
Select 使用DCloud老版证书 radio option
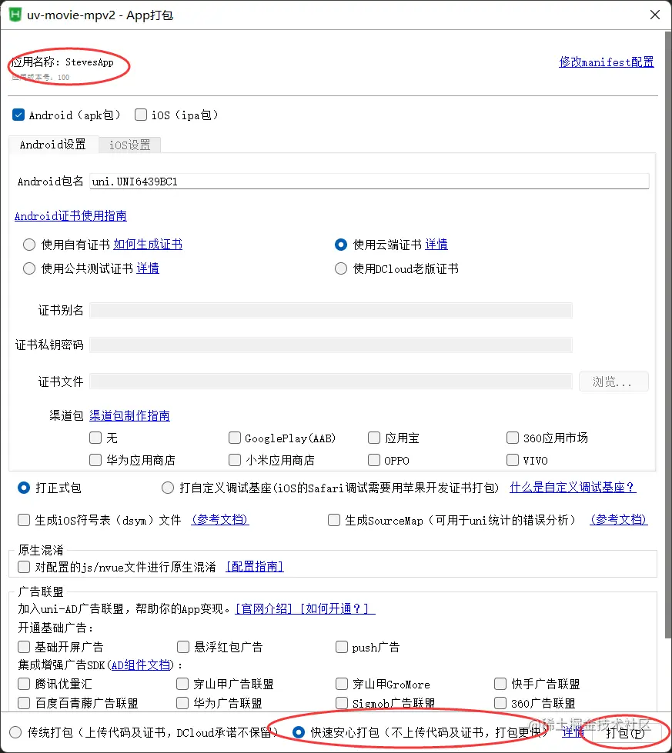tap(341, 268)
